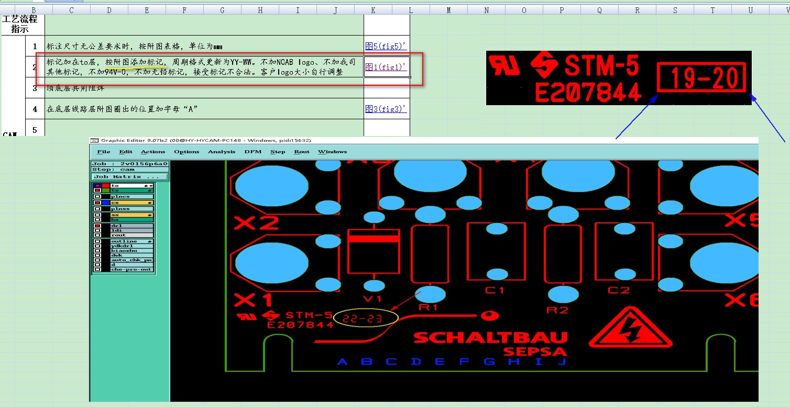Toggle visibility checkbox of the cs layer
The image size is (790, 407).
[x=97, y=202]
